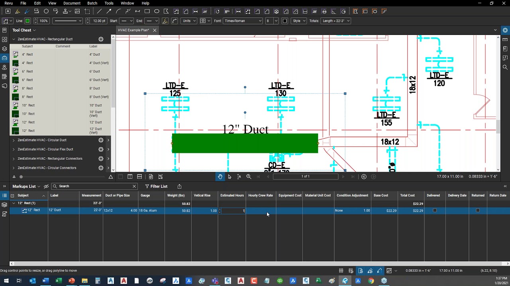Activate the Select Text tool
Screen dimensions: 510x286
(x=239, y=177)
